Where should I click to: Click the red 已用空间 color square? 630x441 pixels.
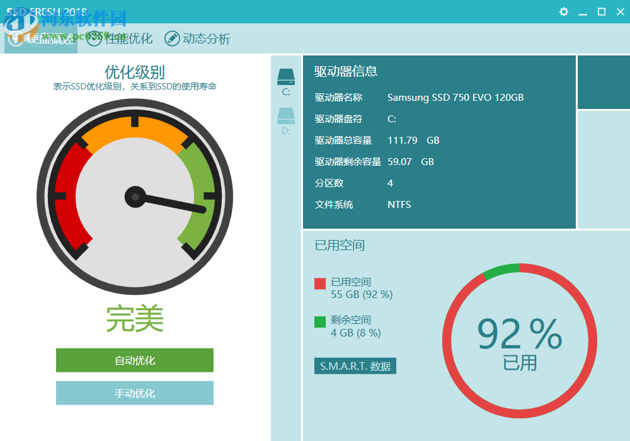(x=319, y=283)
